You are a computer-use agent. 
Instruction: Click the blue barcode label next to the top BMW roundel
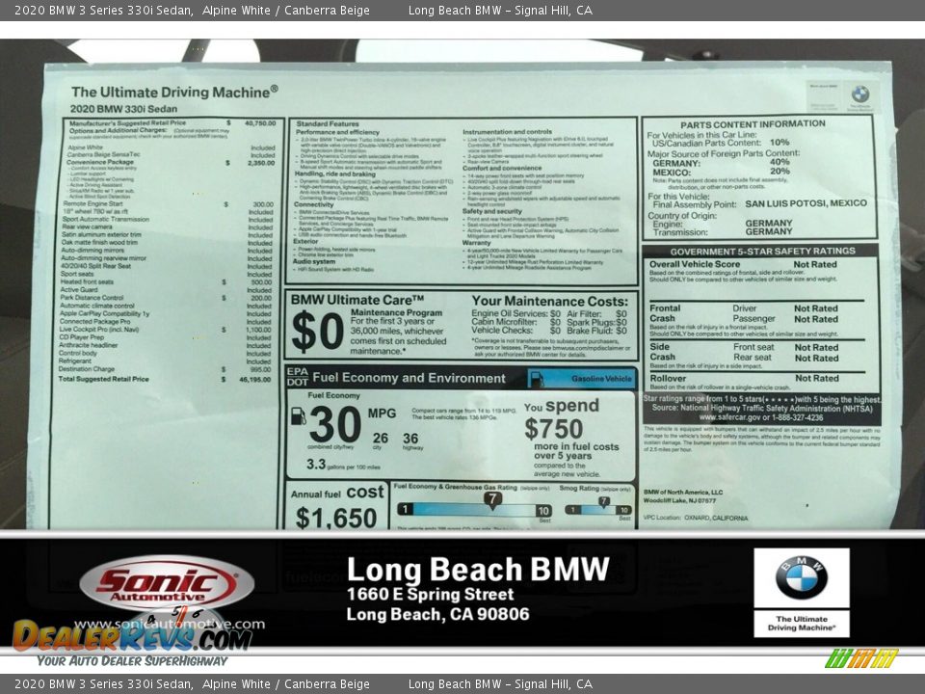tap(821, 93)
